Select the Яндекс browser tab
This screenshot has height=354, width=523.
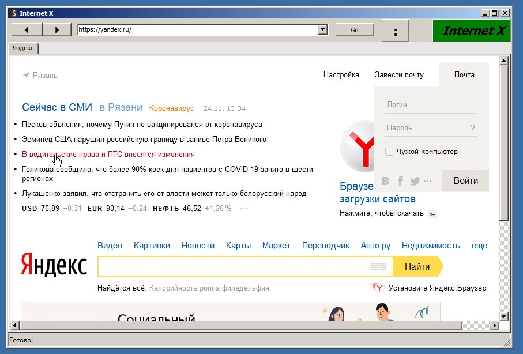coord(23,48)
